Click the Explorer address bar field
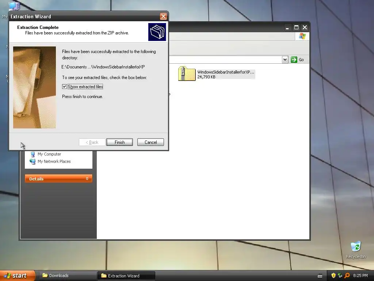 (x=225, y=60)
